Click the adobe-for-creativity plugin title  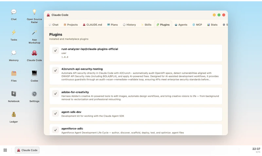point(75,92)
